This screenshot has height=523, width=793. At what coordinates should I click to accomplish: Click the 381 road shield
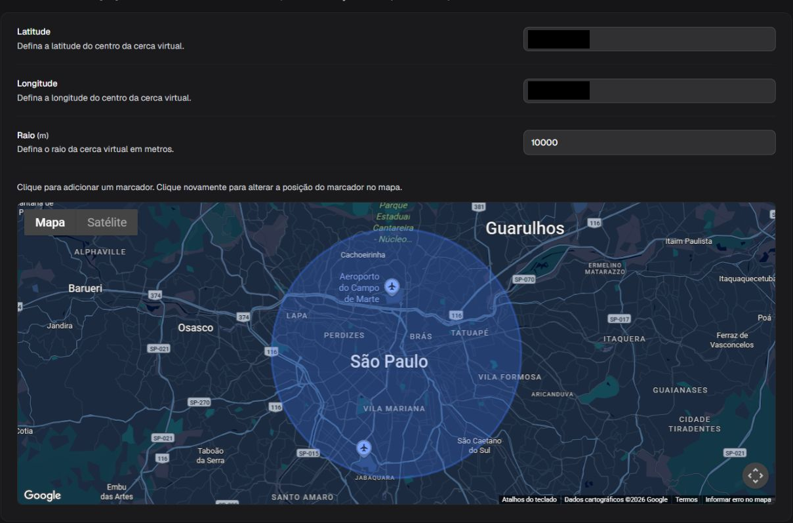pos(479,207)
